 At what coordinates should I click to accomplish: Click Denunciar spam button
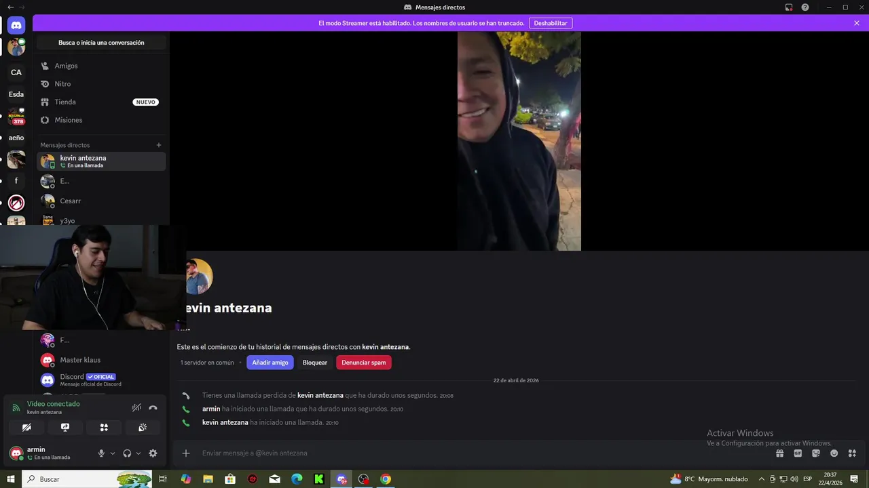click(364, 363)
